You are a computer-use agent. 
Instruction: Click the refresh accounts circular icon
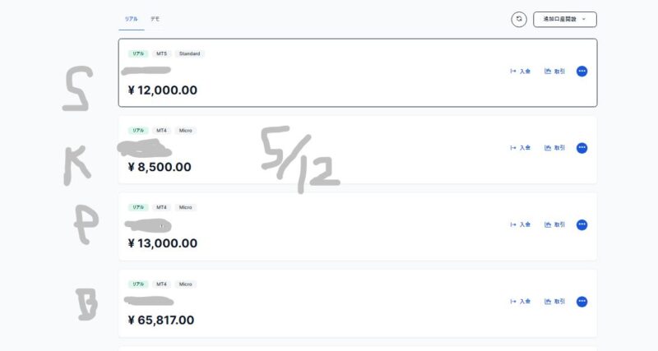pos(519,19)
